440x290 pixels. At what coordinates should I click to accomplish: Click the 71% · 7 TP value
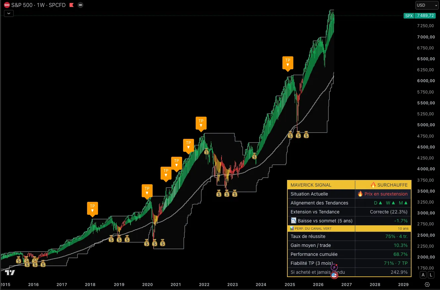pos(395,263)
